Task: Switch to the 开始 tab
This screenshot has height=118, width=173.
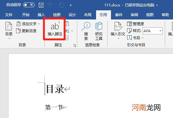Action: tap(26, 15)
